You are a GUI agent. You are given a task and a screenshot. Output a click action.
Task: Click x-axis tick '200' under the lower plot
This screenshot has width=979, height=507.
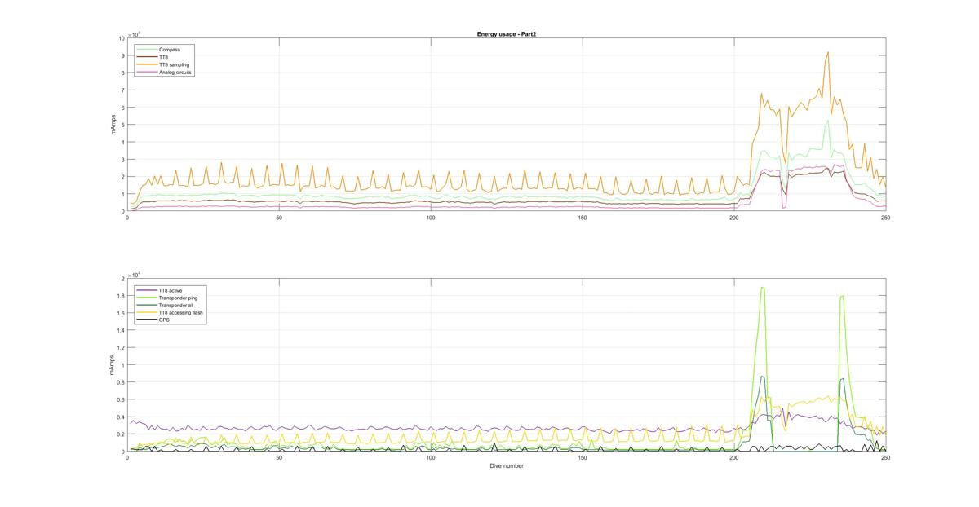coord(734,458)
